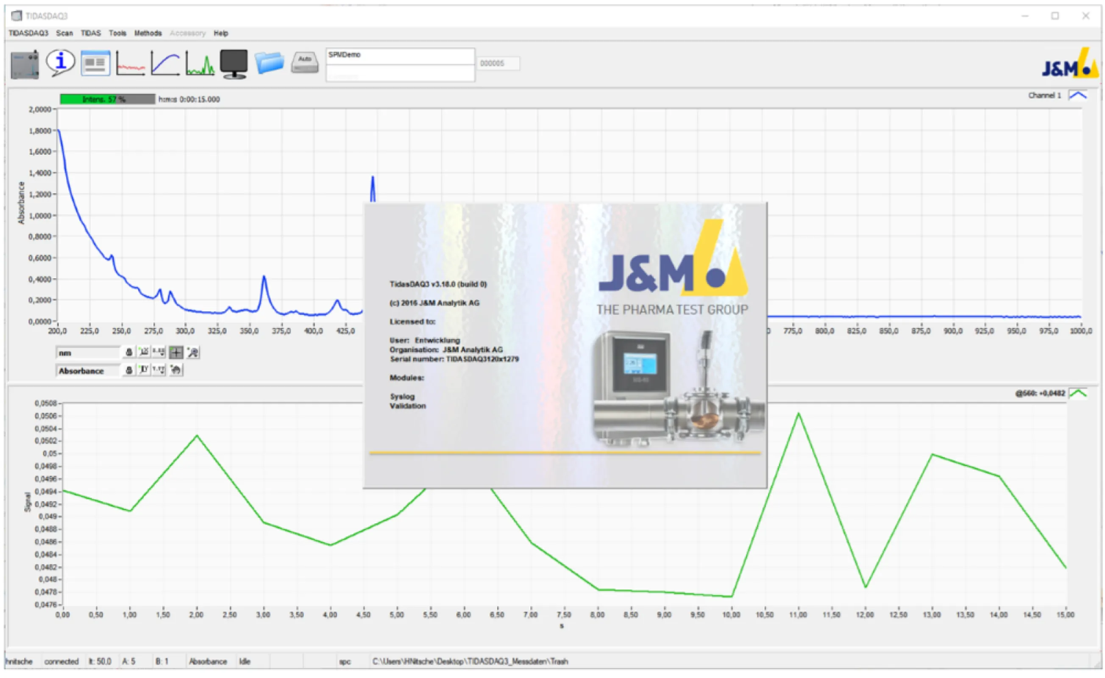Screen dimensions: 1105x678
Task: Select the reference spectrum curve icon
Action: click(164, 63)
